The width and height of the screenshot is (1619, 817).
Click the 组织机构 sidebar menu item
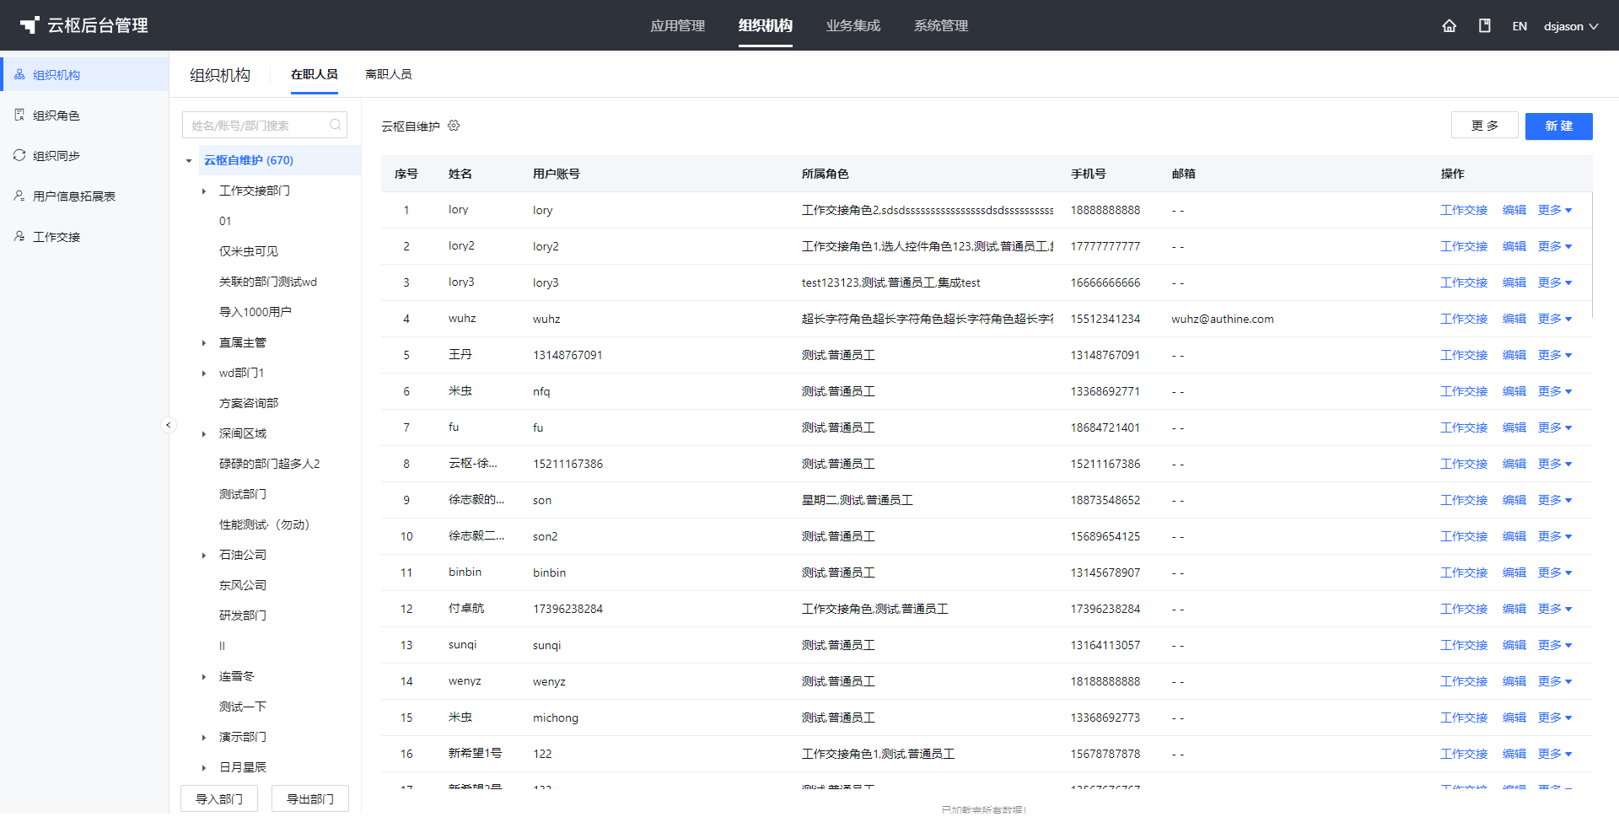84,74
